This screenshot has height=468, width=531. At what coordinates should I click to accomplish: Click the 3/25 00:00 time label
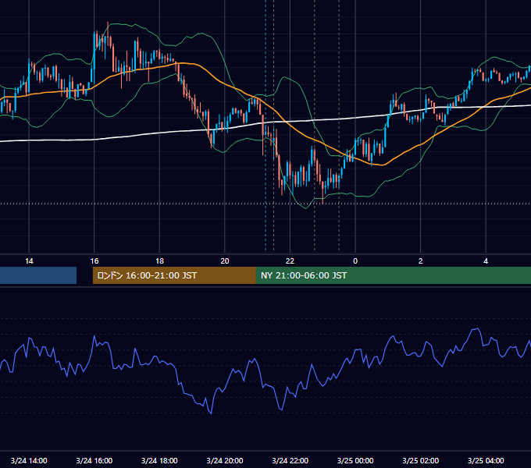tap(355, 460)
